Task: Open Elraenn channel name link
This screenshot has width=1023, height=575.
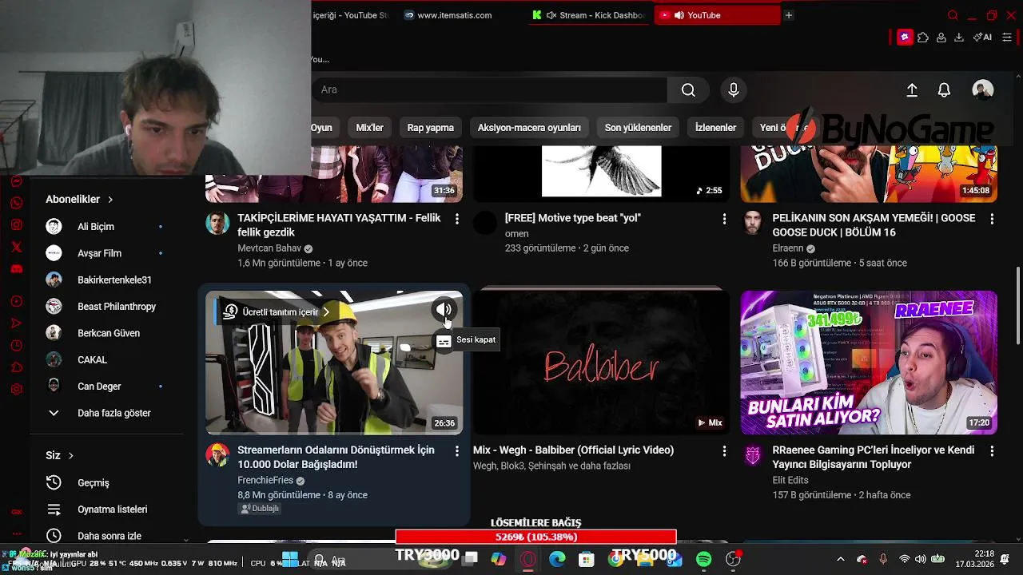Action: [787, 248]
